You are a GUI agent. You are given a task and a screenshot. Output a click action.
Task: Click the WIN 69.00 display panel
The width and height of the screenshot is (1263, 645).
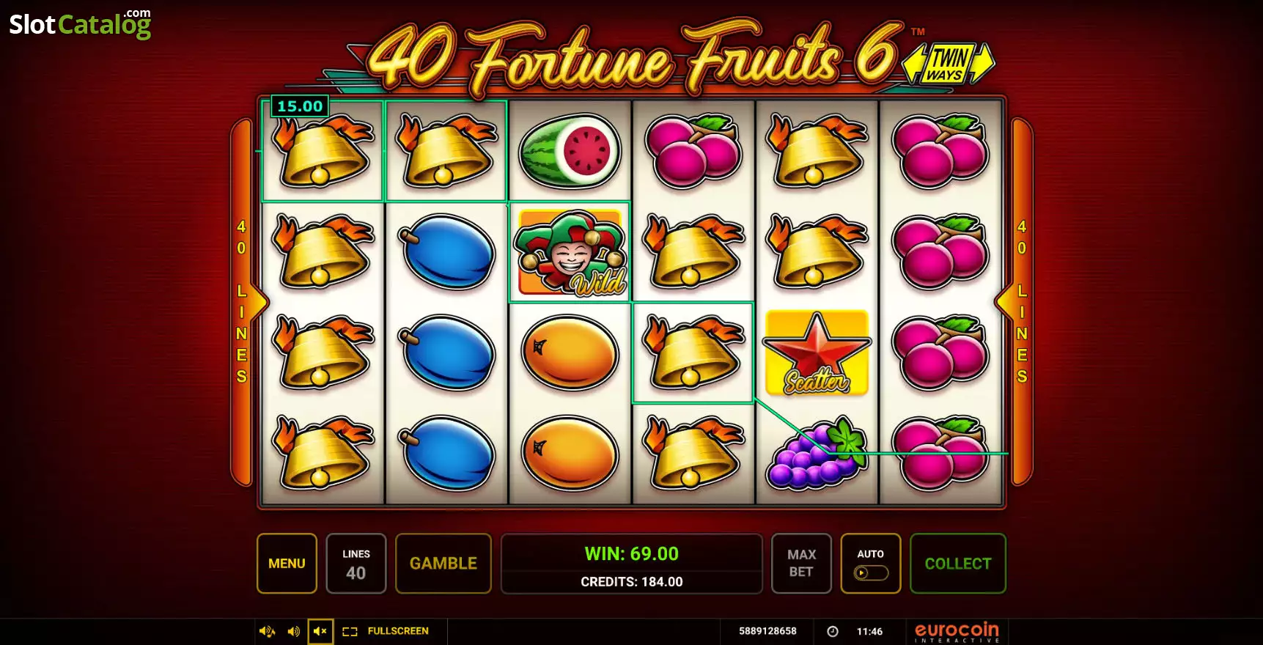(x=631, y=563)
